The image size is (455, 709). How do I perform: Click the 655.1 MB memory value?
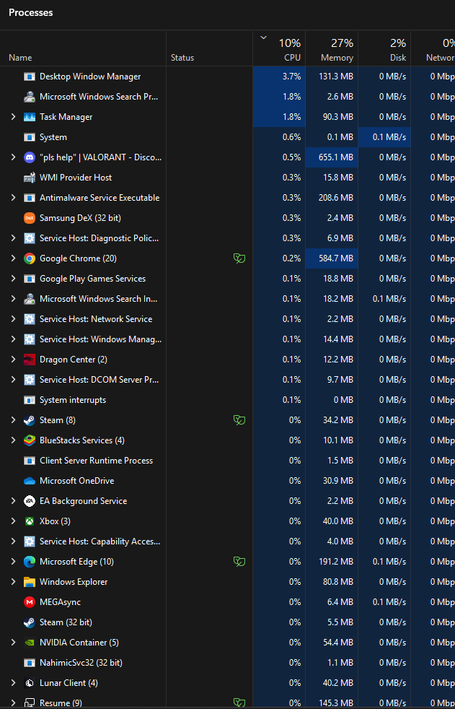[x=336, y=157]
